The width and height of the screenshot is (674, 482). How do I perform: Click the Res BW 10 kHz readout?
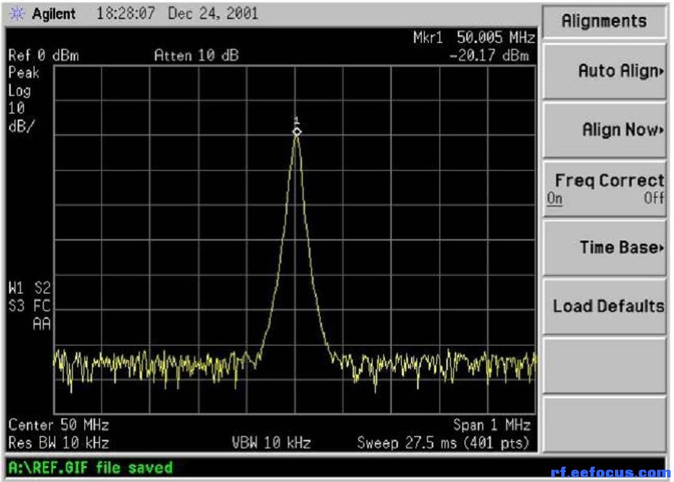tap(58, 442)
